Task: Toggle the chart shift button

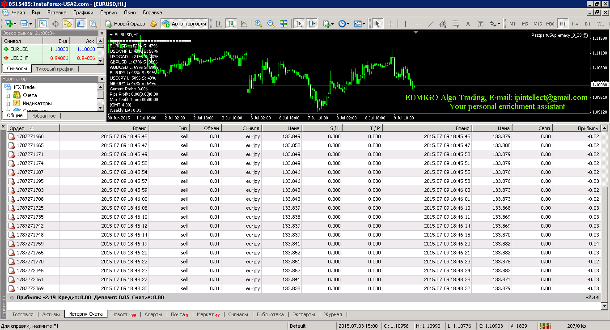Action: (x=312, y=24)
